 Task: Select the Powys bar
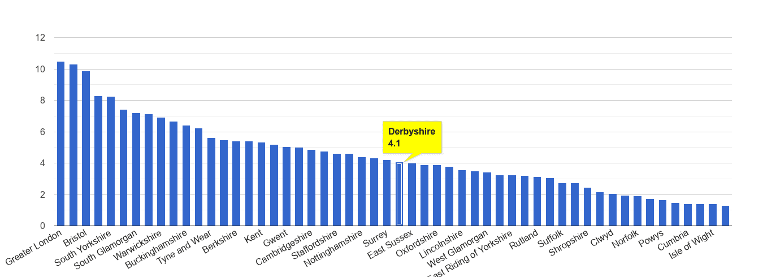click(662, 213)
